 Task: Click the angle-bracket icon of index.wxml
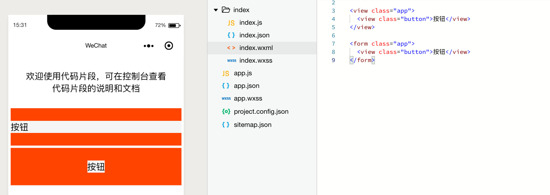click(x=231, y=48)
